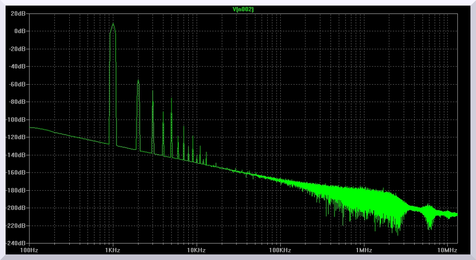
Task: Click the 100Hz frequency axis label
Action: click(x=29, y=250)
